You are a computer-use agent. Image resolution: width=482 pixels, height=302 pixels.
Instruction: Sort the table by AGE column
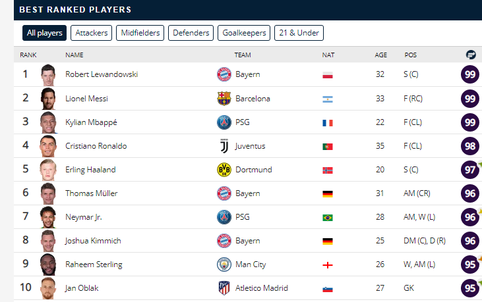pos(380,55)
